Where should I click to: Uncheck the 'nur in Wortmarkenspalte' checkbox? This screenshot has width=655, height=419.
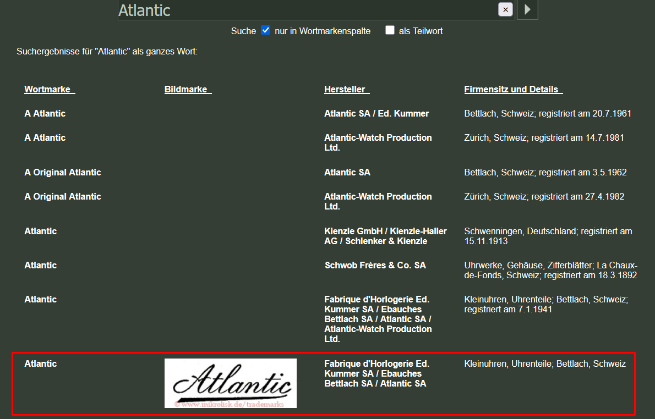click(x=266, y=30)
